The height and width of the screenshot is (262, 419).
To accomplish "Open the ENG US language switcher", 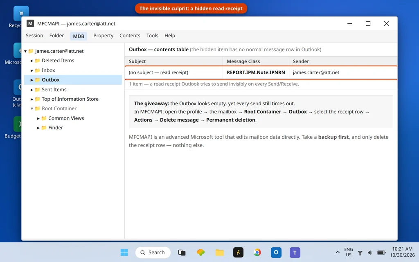I will click(x=349, y=252).
